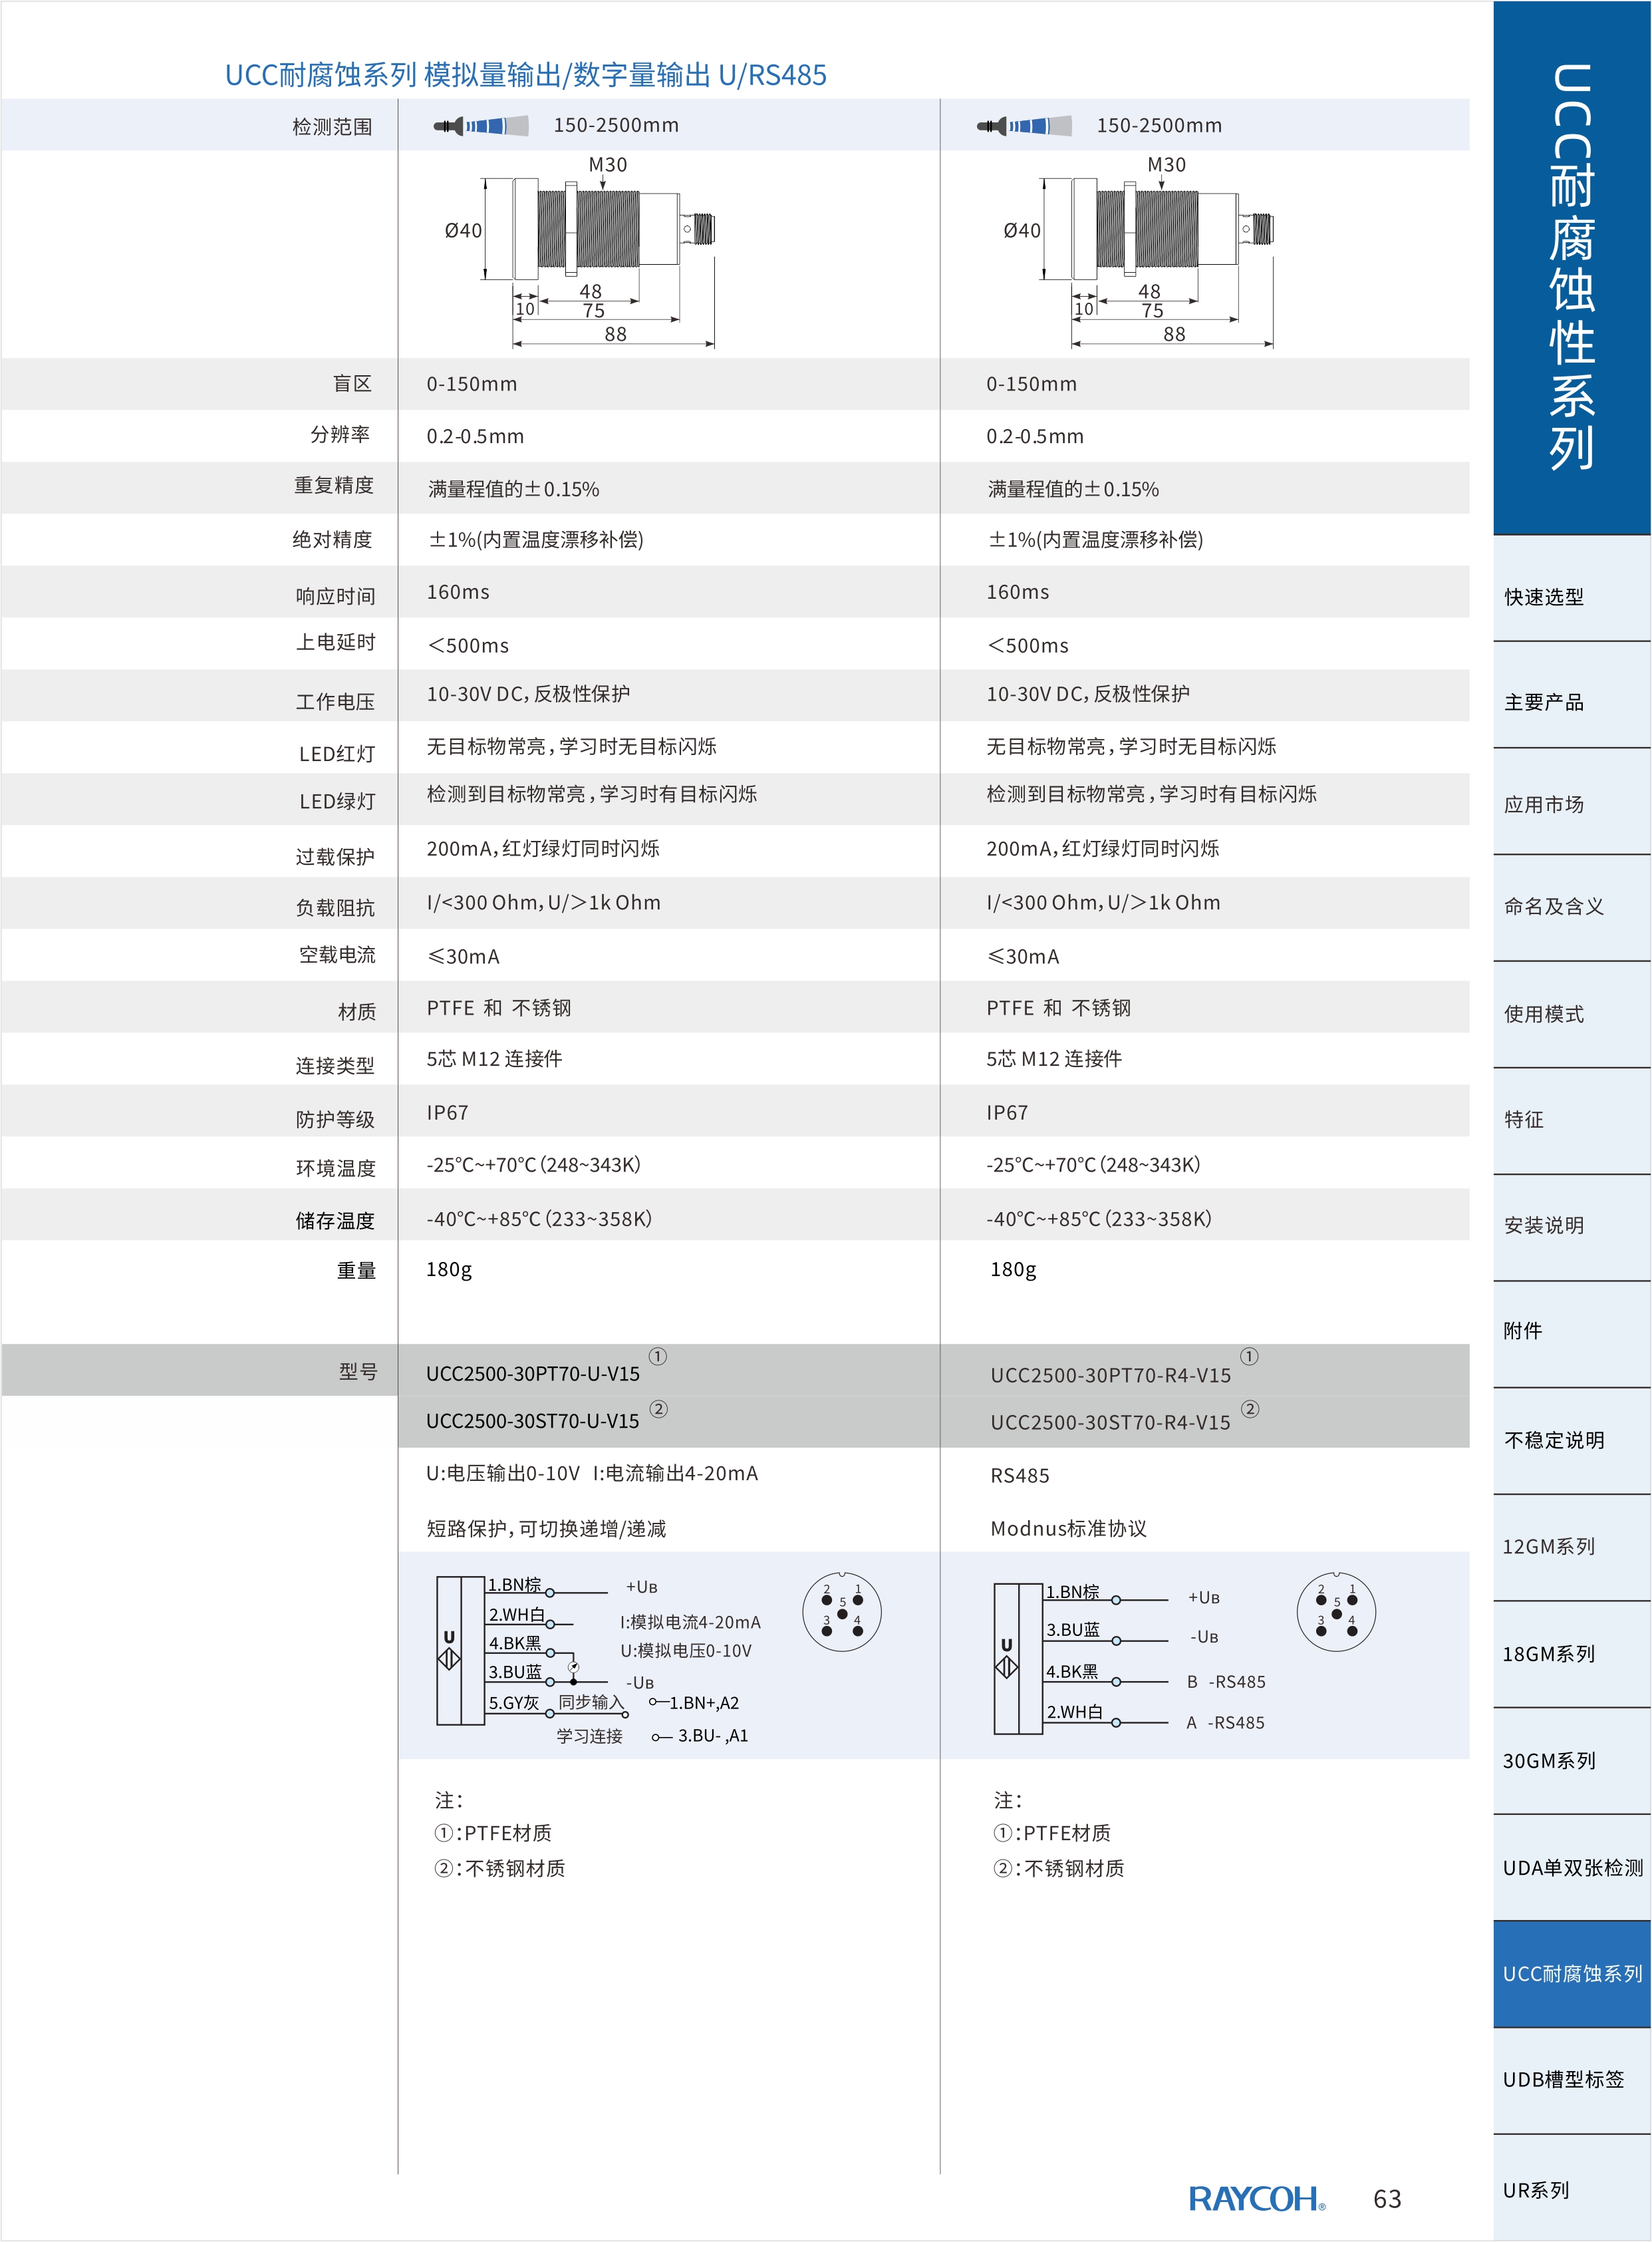
Task: Open the UDB槽型标签 side tab
Action: click(x=1571, y=2081)
